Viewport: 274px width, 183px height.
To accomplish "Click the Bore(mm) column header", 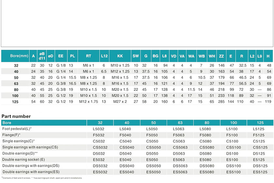I will (x=15, y=56).
